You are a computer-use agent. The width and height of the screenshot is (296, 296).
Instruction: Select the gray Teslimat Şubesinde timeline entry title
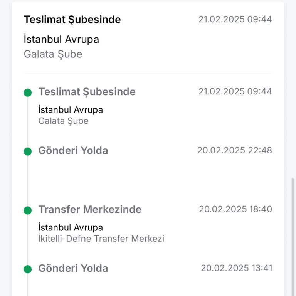click(87, 92)
